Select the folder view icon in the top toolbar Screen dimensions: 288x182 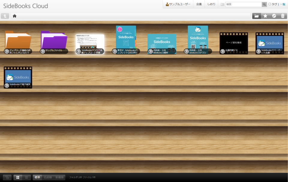[x=256, y=16]
